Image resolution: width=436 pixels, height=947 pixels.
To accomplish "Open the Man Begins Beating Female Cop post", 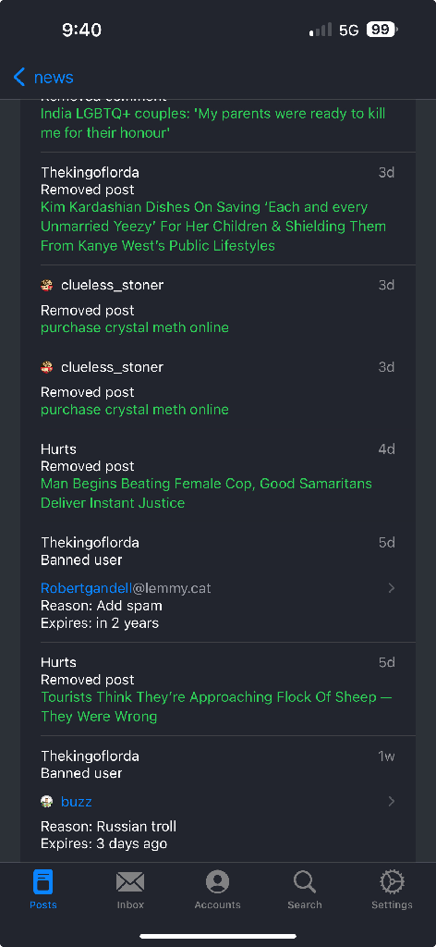I will (206, 494).
